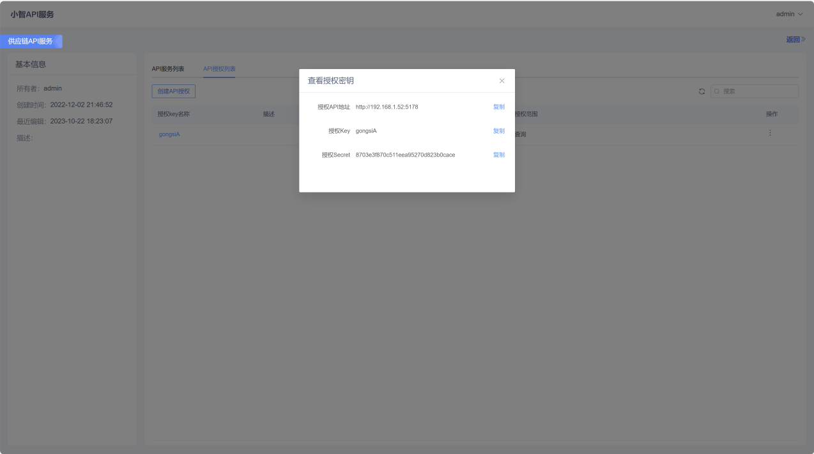Open the gongsiA key name link
Viewport: 814px width, 454px height.
[x=169, y=134]
